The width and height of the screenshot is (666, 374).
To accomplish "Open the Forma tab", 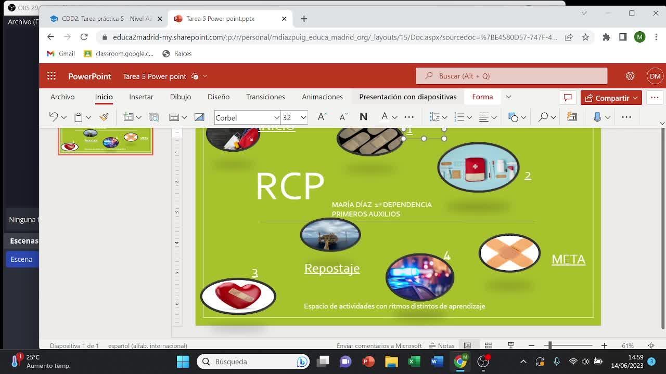I will coord(482,97).
